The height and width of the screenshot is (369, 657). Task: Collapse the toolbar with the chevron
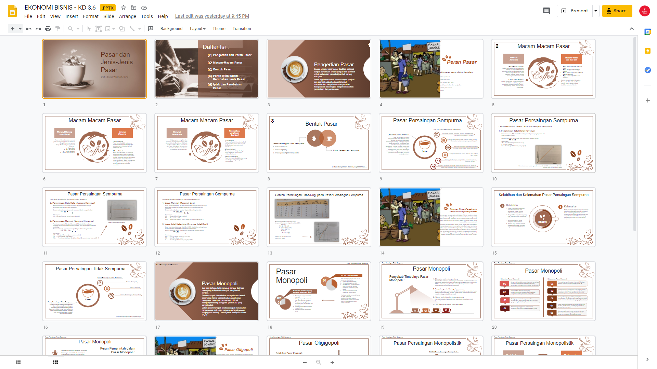[632, 29]
